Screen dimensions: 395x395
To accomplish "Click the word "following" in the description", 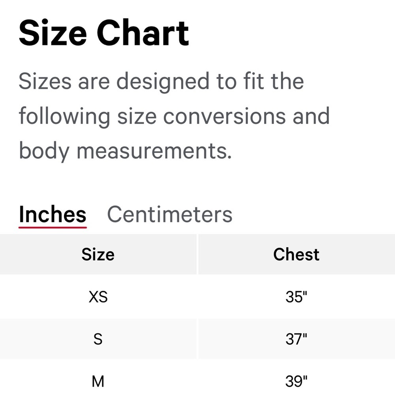I will (x=64, y=117).
